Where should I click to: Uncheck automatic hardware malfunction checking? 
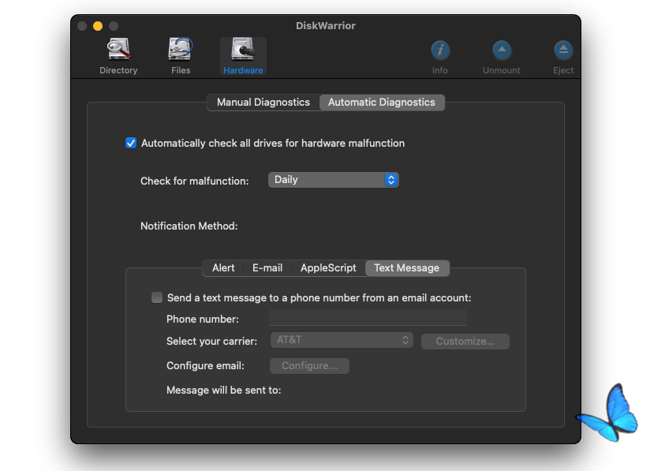coord(131,143)
